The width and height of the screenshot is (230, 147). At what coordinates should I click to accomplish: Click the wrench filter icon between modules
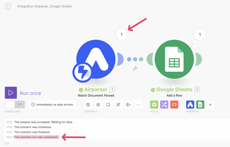tap(135, 68)
